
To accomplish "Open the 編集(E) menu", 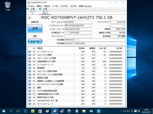I will click(x=39, y=6).
